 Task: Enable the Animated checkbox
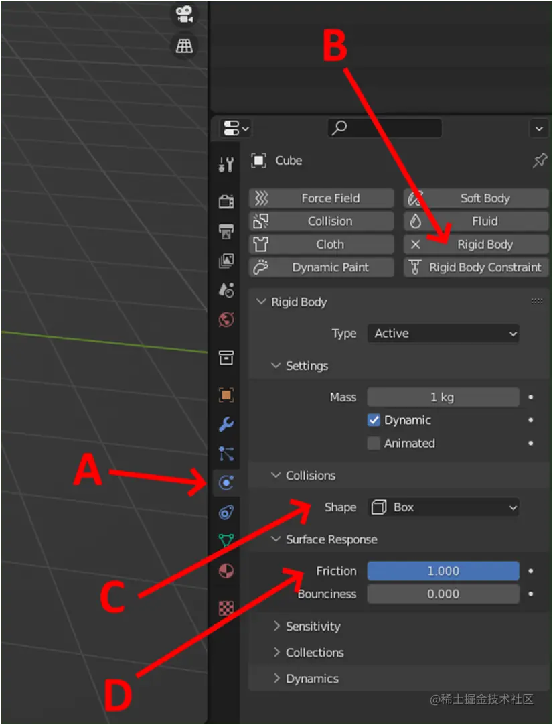[373, 443]
